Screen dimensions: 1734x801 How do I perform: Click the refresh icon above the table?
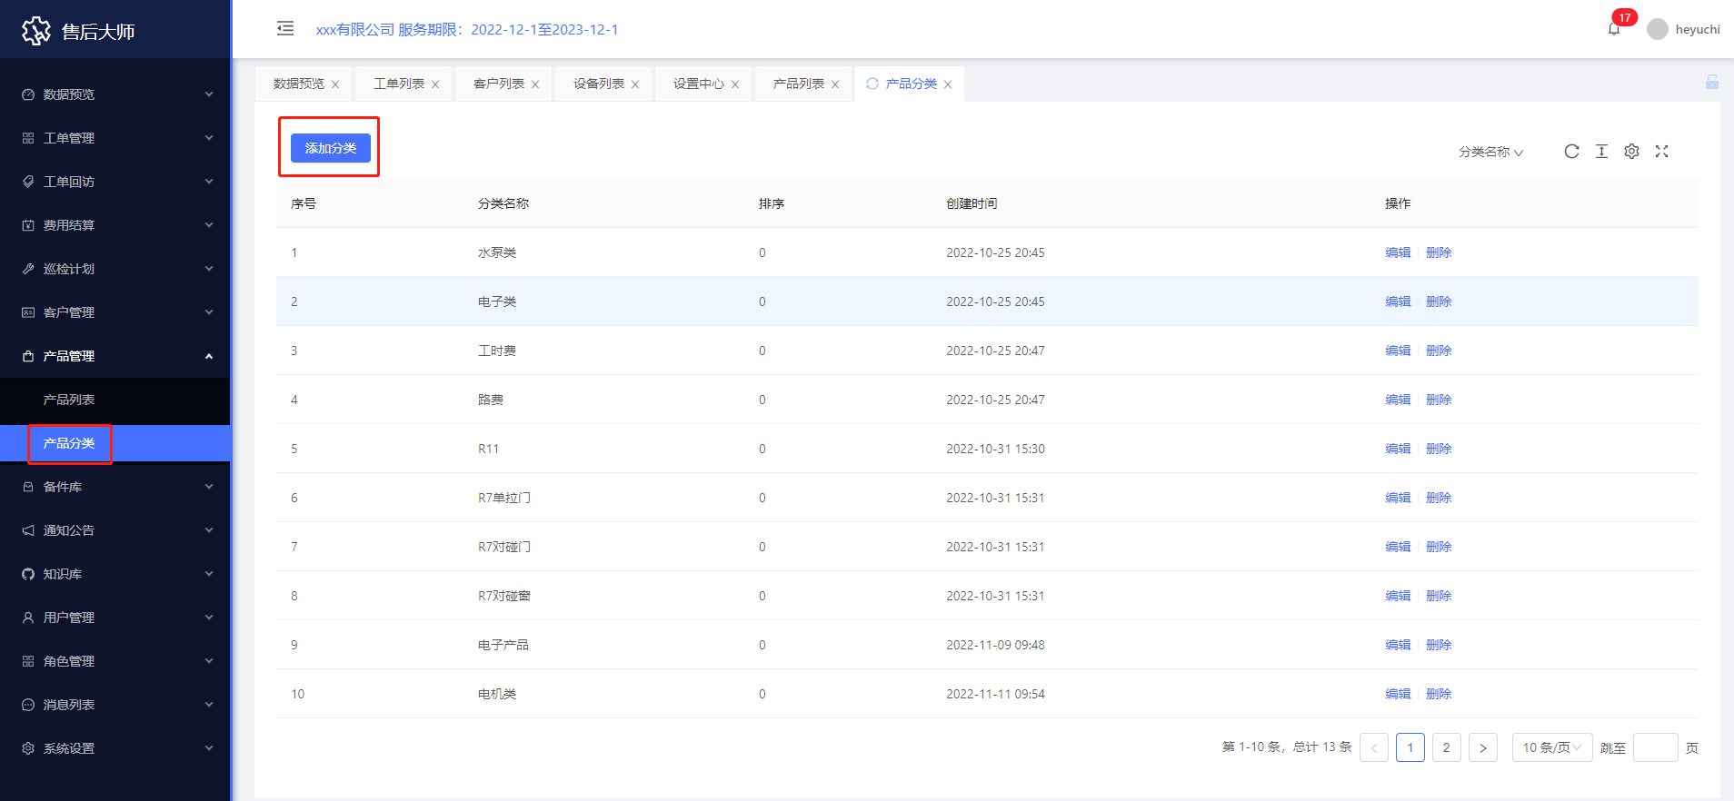click(x=1571, y=152)
